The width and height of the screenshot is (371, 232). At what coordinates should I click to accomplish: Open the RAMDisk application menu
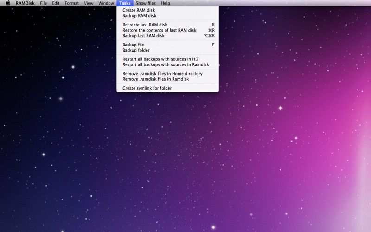point(25,3)
